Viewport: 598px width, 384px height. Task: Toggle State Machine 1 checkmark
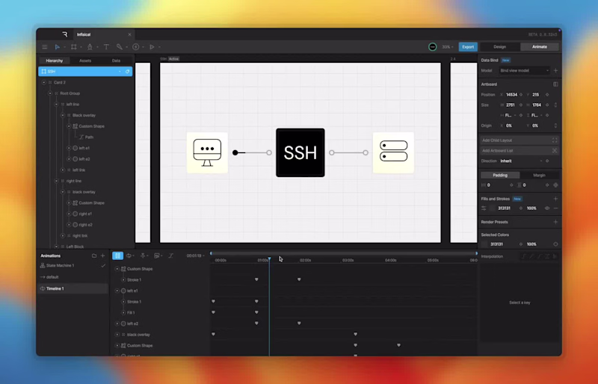point(103,266)
